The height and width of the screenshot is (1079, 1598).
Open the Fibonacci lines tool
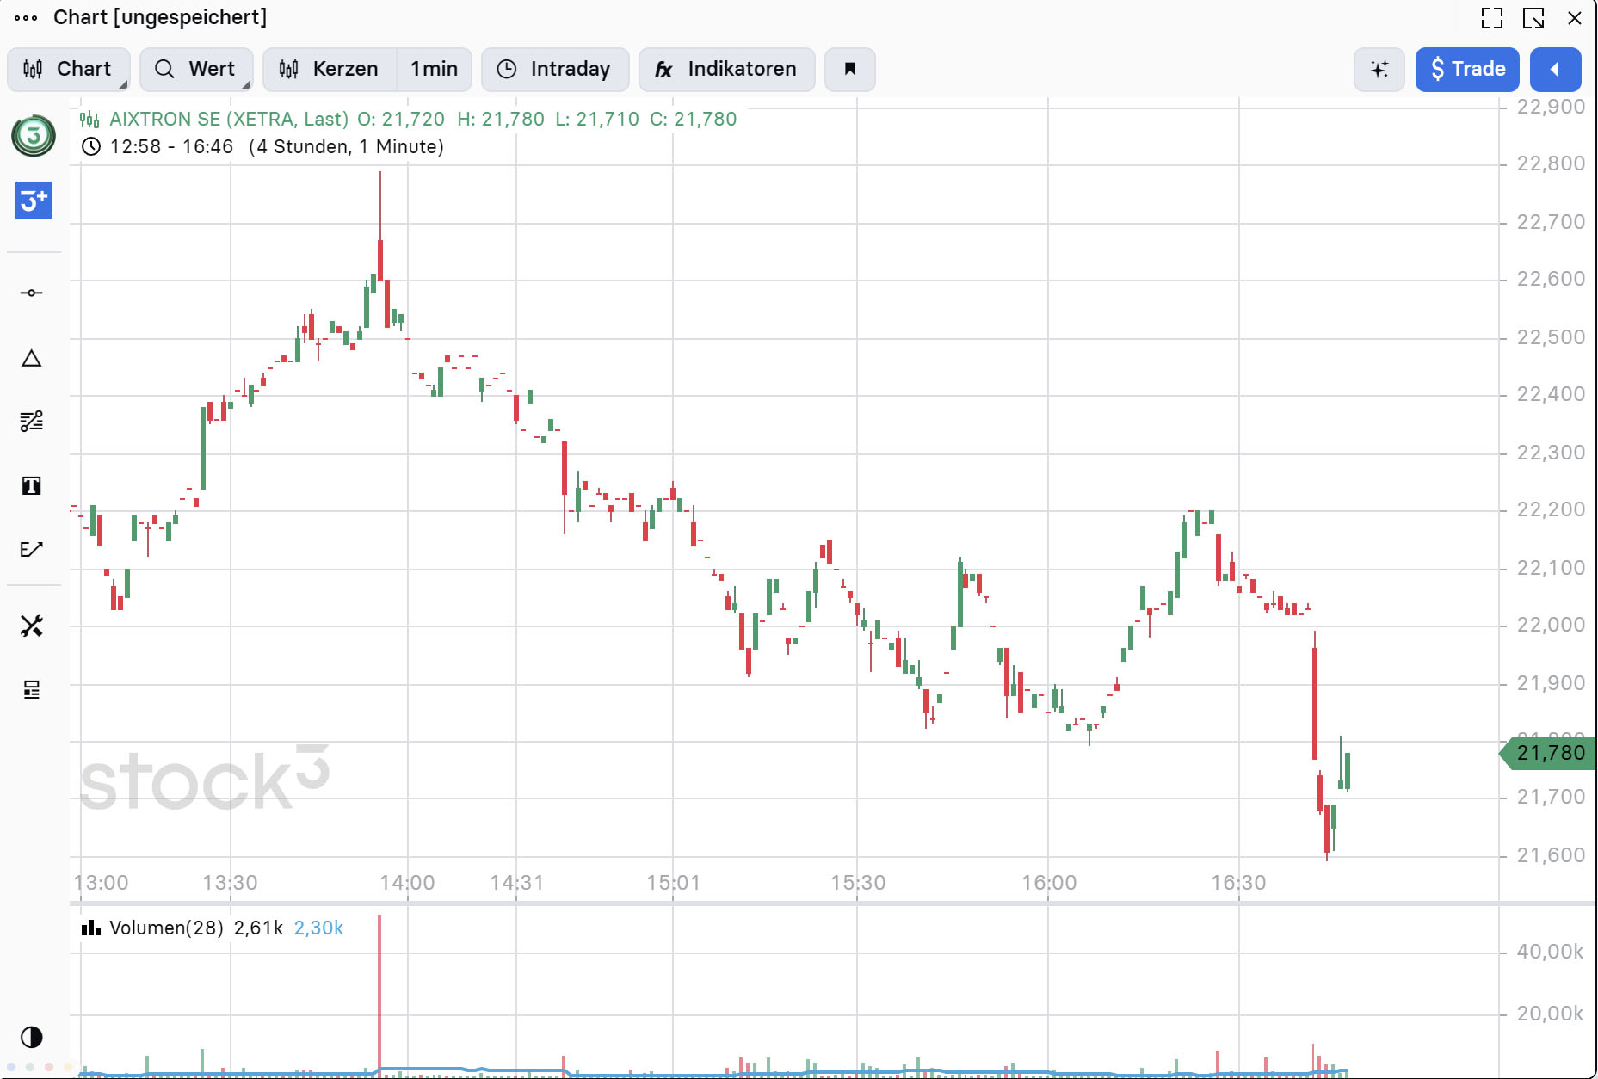(32, 421)
